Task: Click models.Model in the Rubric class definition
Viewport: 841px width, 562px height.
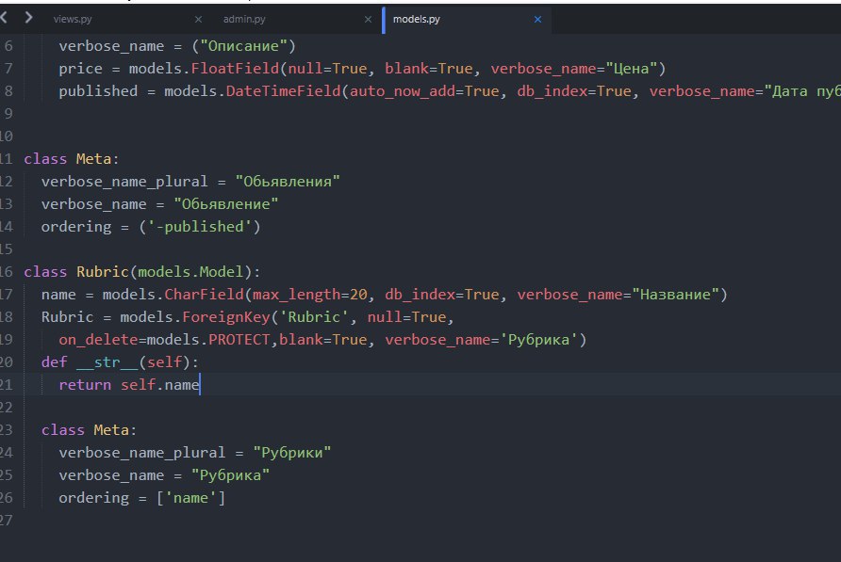Action: coord(190,272)
